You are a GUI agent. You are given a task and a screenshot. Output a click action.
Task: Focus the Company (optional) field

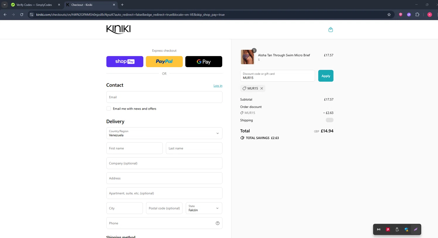tap(164, 163)
